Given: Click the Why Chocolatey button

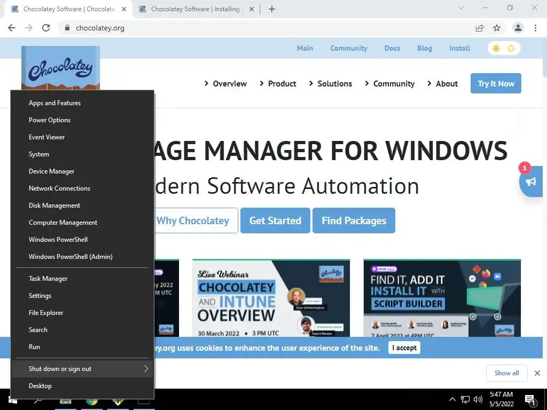Looking at the screenshot, I should (x=196, y=220).
